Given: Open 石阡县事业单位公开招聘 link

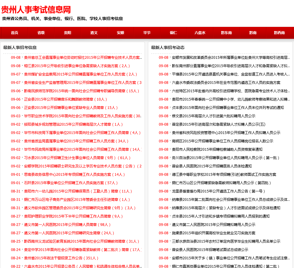Looking at the screenshot, I should (71, 183).
